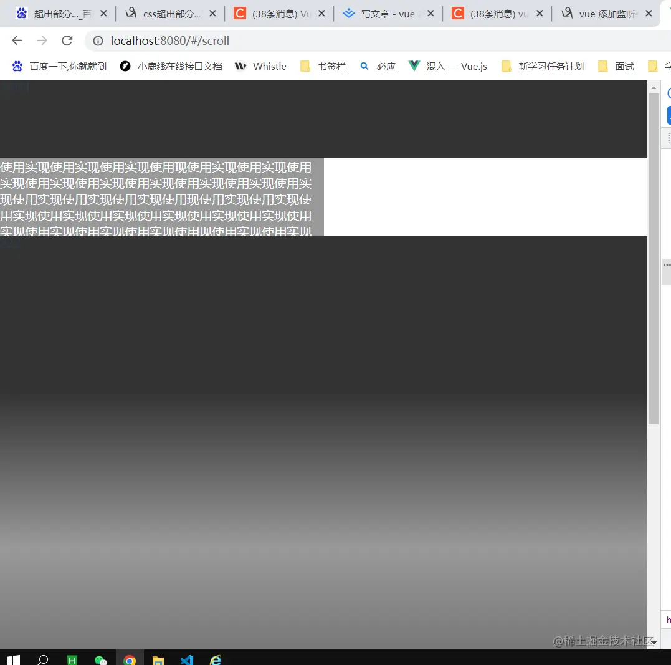This screenshot has height=665, width=671.
Task: Open the 书签栏 bookmark folder
Action: click(x=323, y=66)
